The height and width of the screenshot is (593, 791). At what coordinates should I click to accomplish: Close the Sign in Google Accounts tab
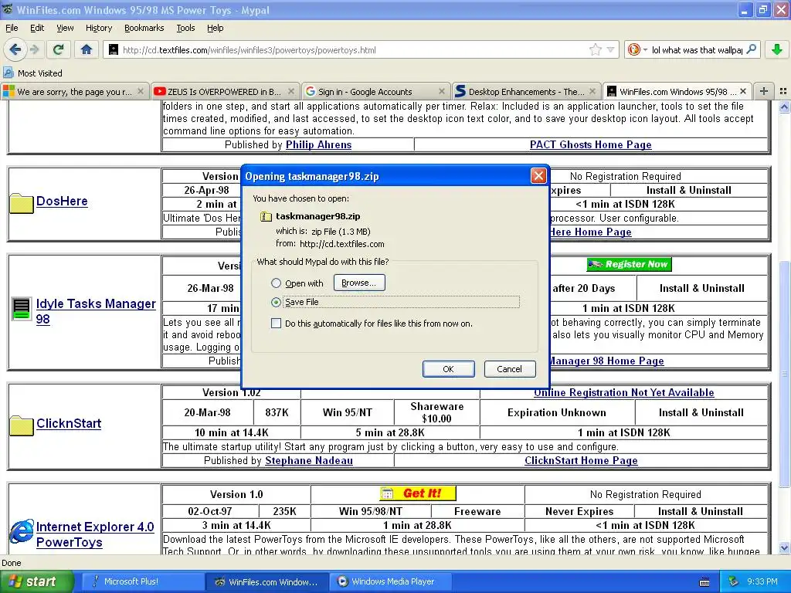point(441,91)
